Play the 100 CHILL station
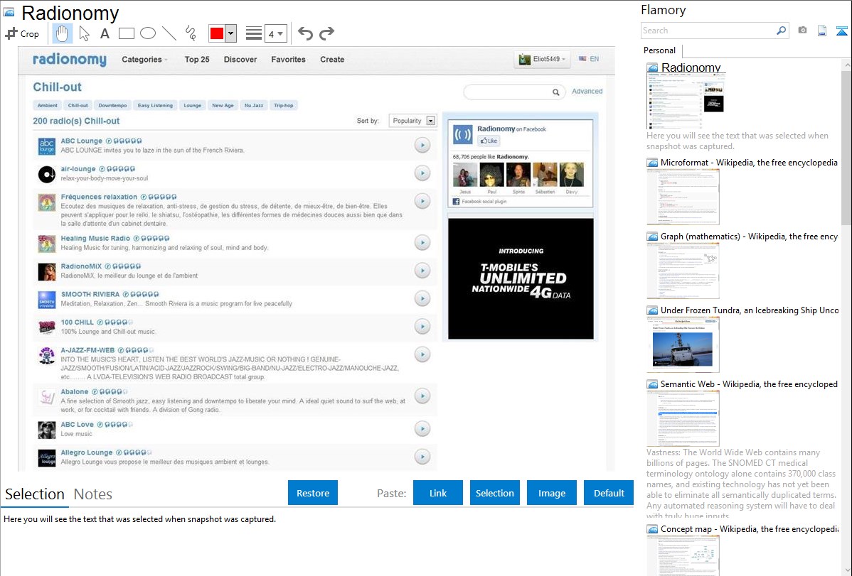Screen dimensions: 852x576 (422, 326)
